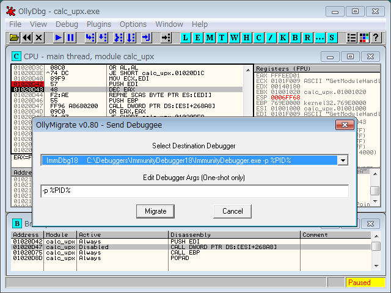Open Threads window with T icon
The image size is (391, 293).
click(x=222, y=38)
